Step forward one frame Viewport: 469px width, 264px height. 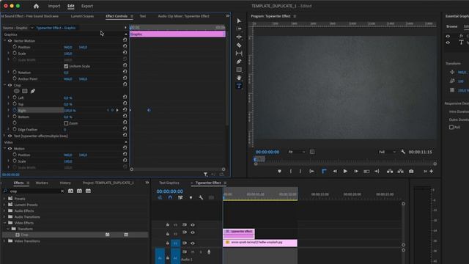click(x=356, y=171)
